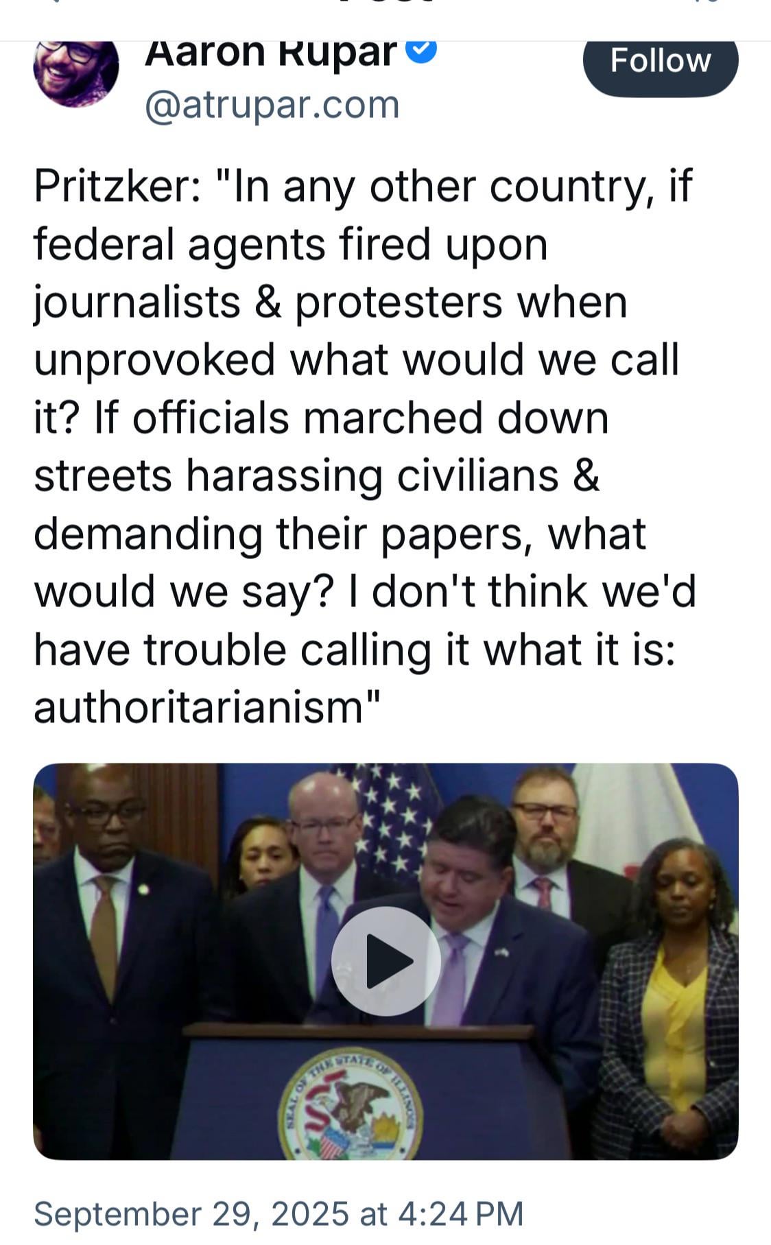Follow Aaron Rupar

tap(661, 61)
